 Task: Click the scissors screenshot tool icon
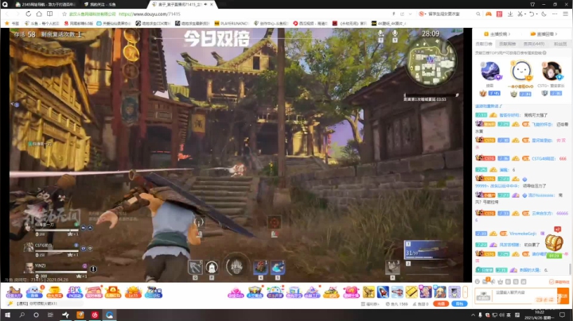[520, 14]
